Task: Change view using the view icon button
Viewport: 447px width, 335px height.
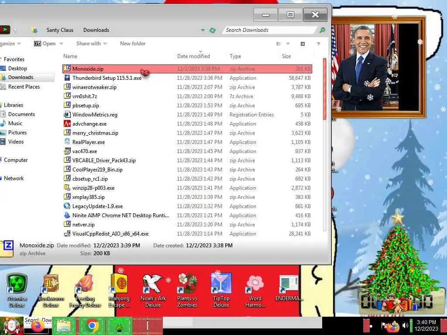Action: (279, 44)
